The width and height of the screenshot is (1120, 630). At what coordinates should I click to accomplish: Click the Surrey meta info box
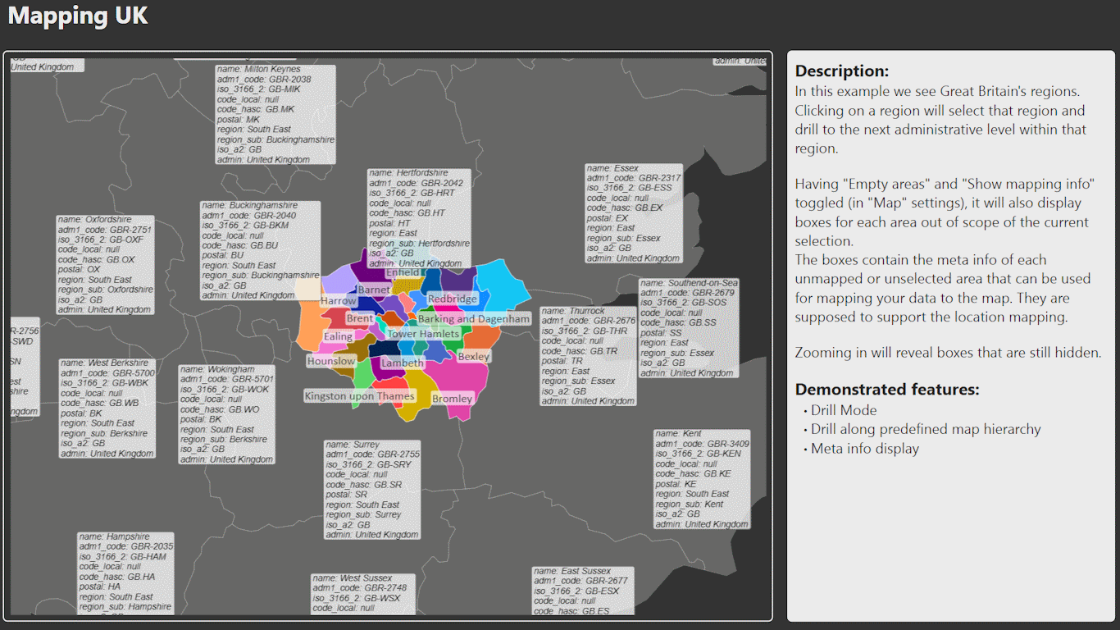(372, 490)
